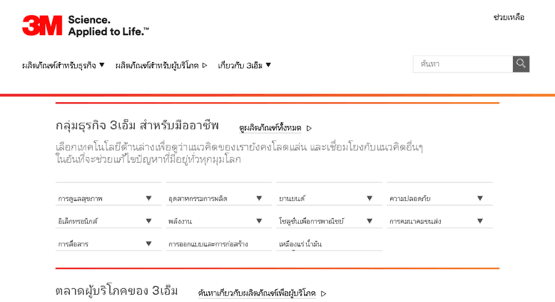Expand โซลูชั่นเพื่อการพาณิชย์ dropdown
The image size is (555, 302).
click(x=329, y=221)
